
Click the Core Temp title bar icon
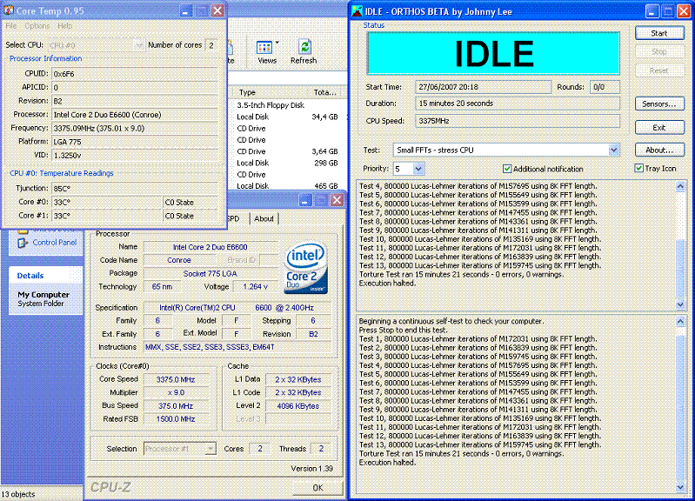[x=9, y=10]
